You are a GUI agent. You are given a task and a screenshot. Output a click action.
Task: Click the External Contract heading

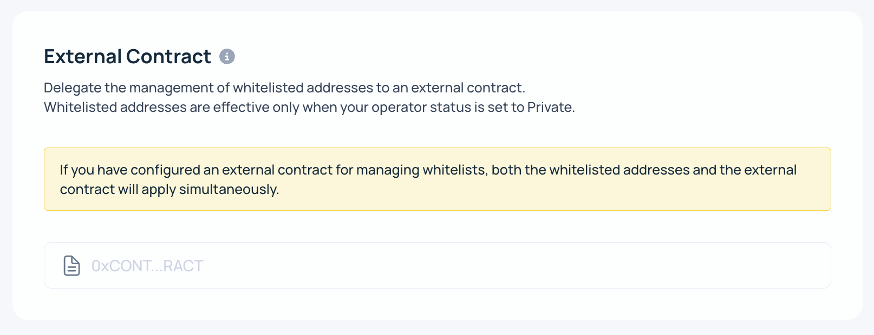pyautogui.click(x=127, y=57)
